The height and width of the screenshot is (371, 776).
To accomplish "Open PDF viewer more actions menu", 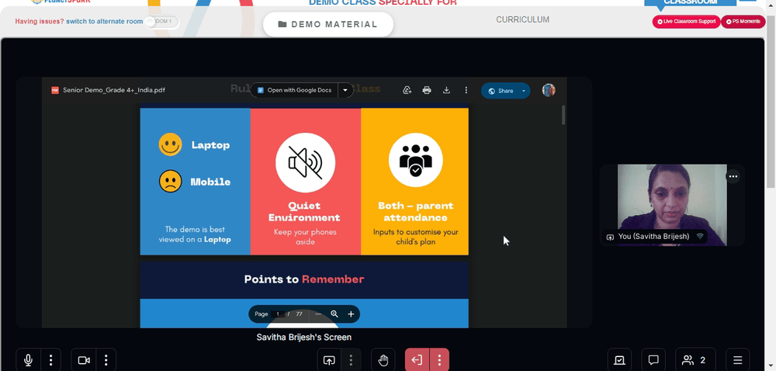I will [466, 91].
